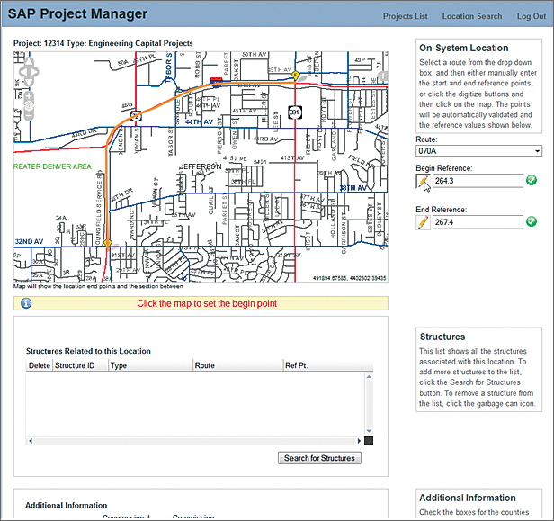
Task: Zoom the map to full extent (globe control)
Action: 29,105
